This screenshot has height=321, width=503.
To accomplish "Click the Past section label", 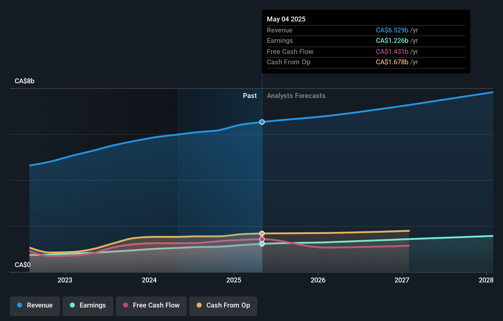I will (x=250, y=96).
